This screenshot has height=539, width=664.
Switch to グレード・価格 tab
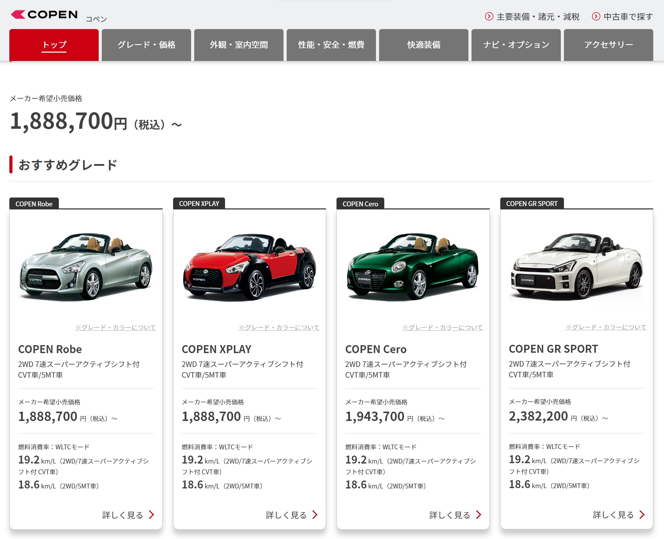coord(146,45)
